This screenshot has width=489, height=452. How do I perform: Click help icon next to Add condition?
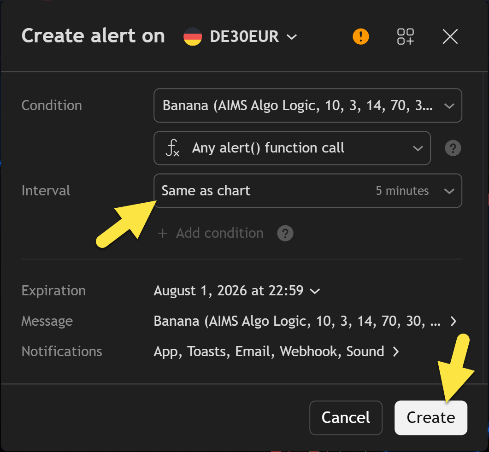point(285,233)
